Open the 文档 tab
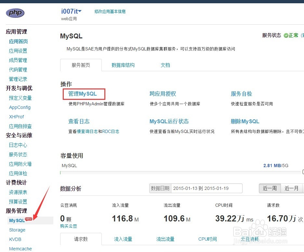Screen dimensions: 304x252 [165, 65]
